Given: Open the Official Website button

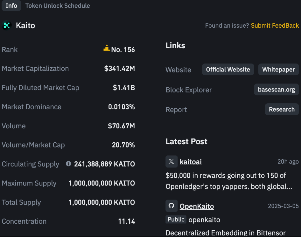Looking at the screenshot, I should click(228, 70).
